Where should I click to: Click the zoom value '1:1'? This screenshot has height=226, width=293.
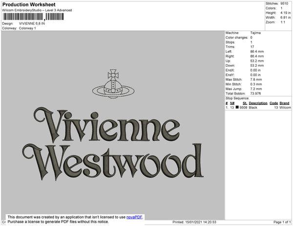pyautogui.click(x=283, y=22)
